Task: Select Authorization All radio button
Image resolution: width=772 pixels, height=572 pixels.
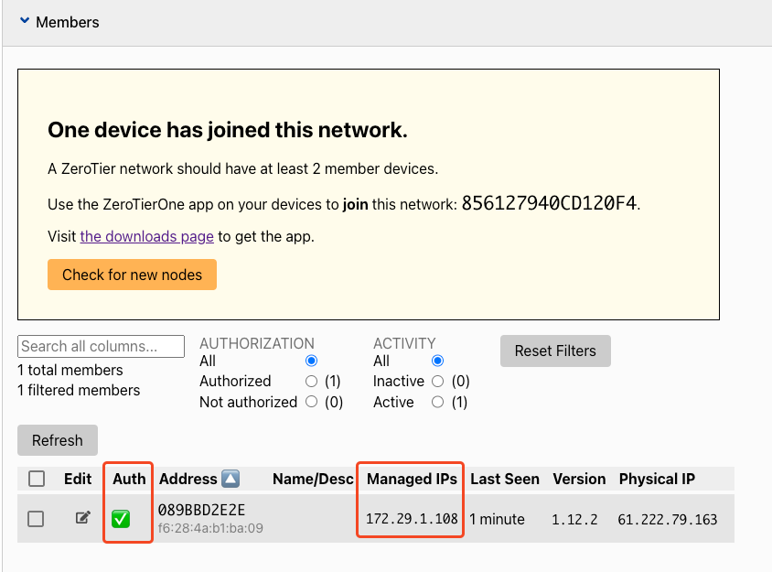Action: pos(311,361)
